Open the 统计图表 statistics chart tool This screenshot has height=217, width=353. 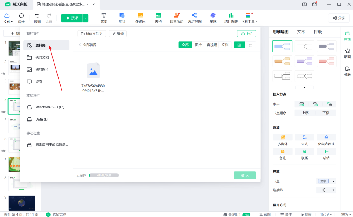(231, 18)
